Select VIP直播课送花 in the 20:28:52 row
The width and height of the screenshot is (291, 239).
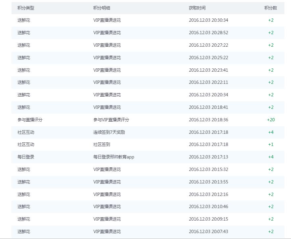(107, 33)
